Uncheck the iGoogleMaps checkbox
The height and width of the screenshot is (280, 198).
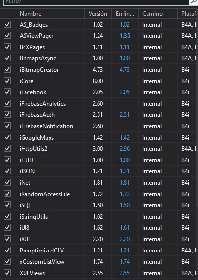pos(7,137)
